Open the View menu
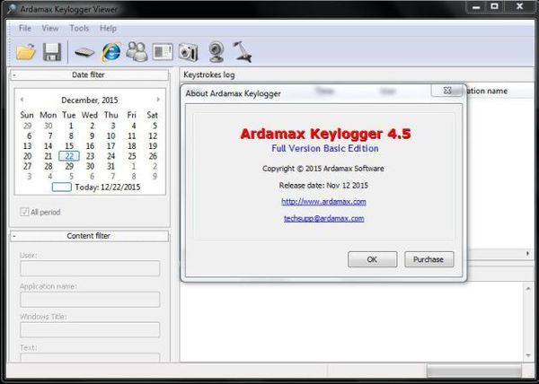The width and height of the screenshot is (539, 384). point(50,28)
